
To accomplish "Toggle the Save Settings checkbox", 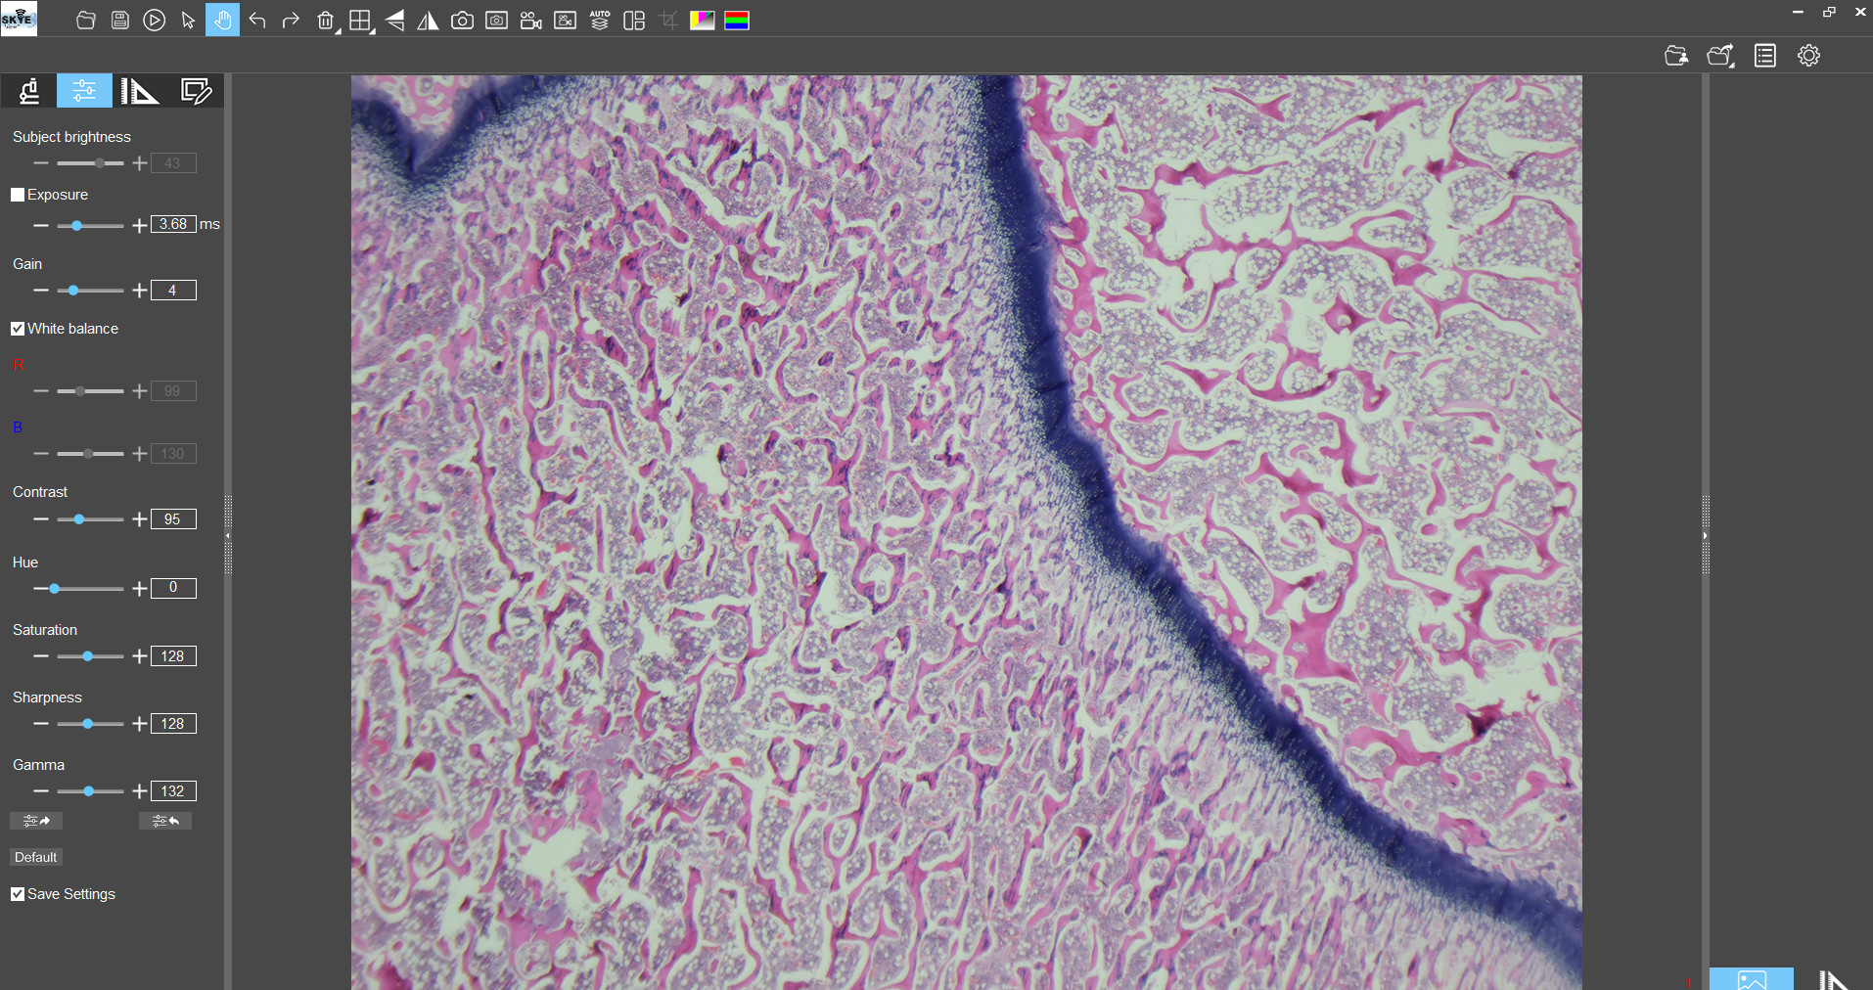I will [18, 894].
